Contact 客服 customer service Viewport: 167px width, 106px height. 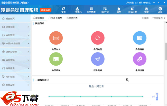(x=146, y=10)
